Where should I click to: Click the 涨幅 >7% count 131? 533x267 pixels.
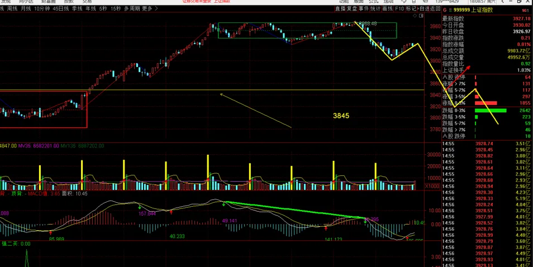pos(526,84)
